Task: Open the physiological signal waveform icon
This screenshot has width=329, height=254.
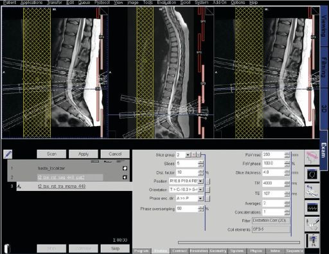Action: click(x=312, y=208)
